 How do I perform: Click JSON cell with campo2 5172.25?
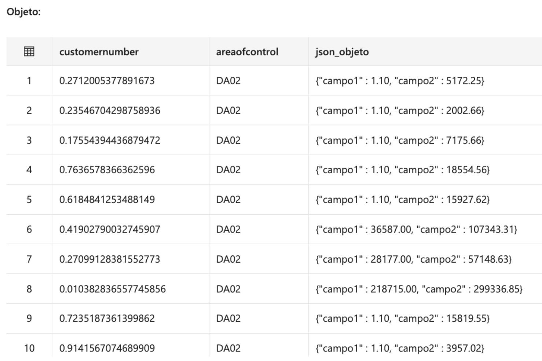(x=400, y=81)
